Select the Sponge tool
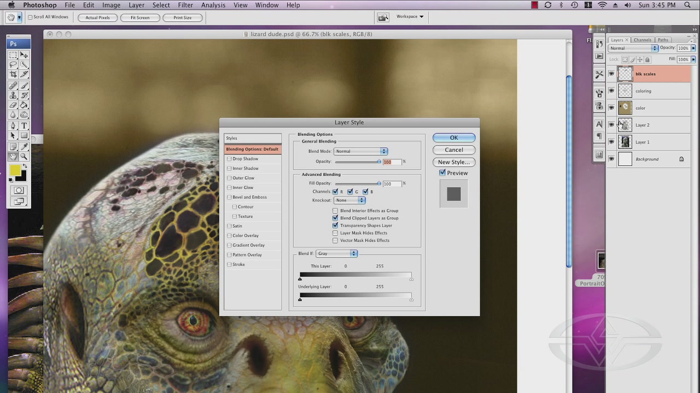 tap(24, 115)
